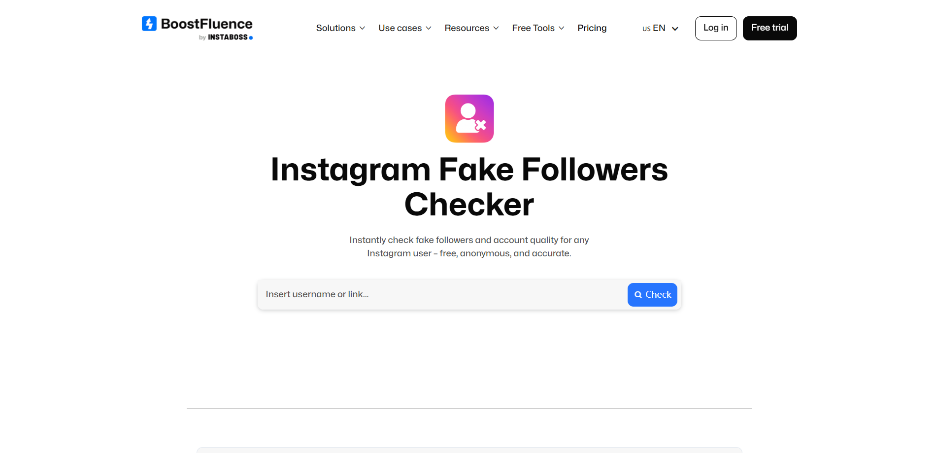Screen dimensions: 936x453
Task: Click Free Tools in the top navigation
Action: (x=534, y=28)
